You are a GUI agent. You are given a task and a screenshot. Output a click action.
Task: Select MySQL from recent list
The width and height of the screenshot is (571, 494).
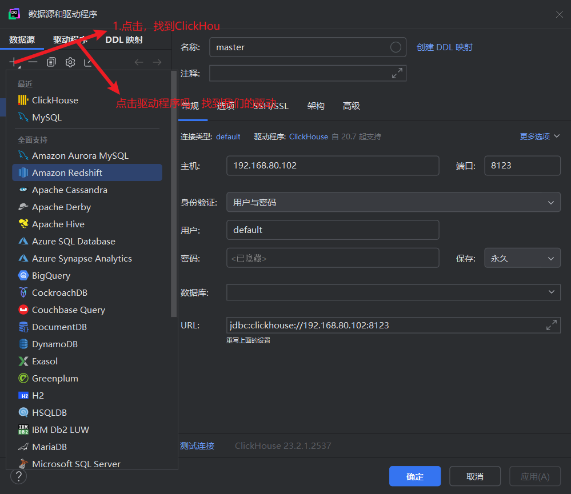coord(87,117)
